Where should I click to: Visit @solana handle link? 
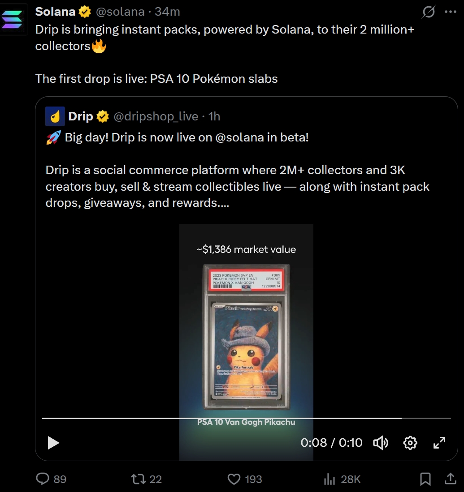click(120, 12)
